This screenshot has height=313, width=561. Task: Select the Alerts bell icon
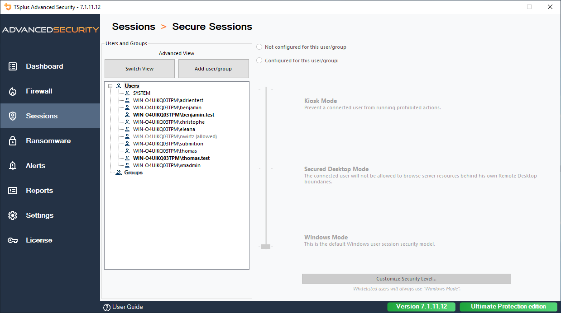click(12, 165)
